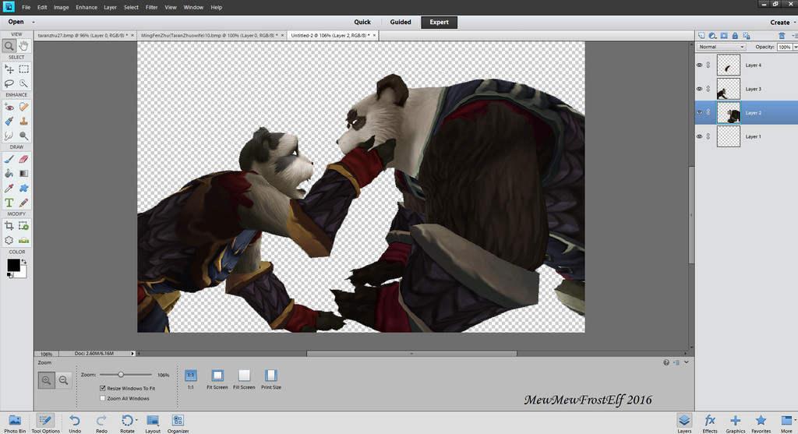Collapse the Tool Options panel chevron

point(687,362)
